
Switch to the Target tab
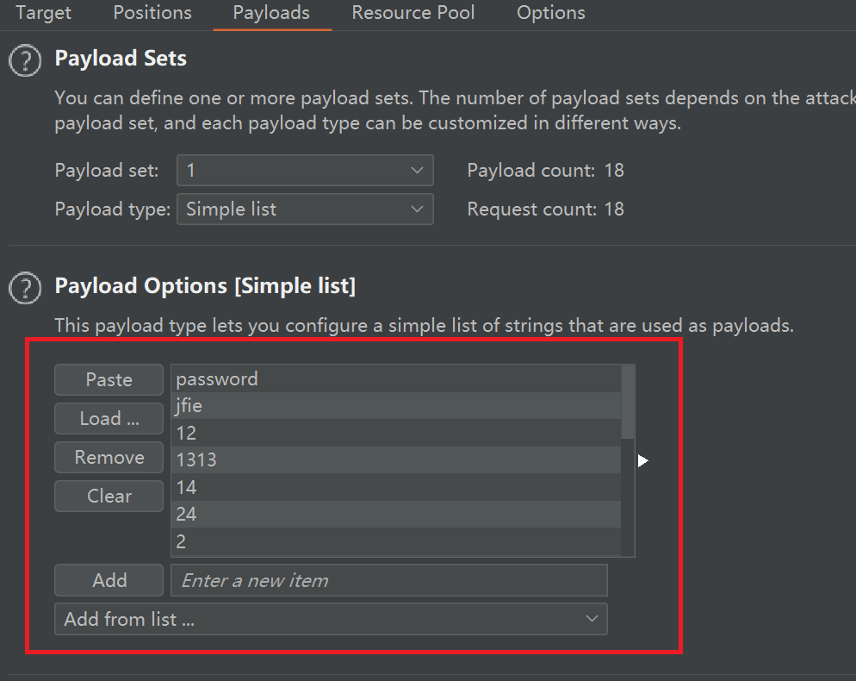[44, 13]
